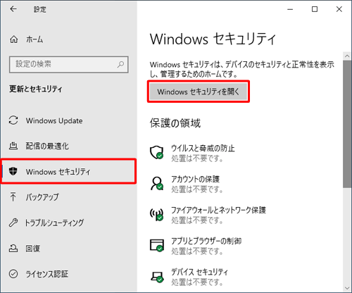Click the ライセンス認証 checkmark circle icon
The image size is (352, 293).
(x=13, y=273)
